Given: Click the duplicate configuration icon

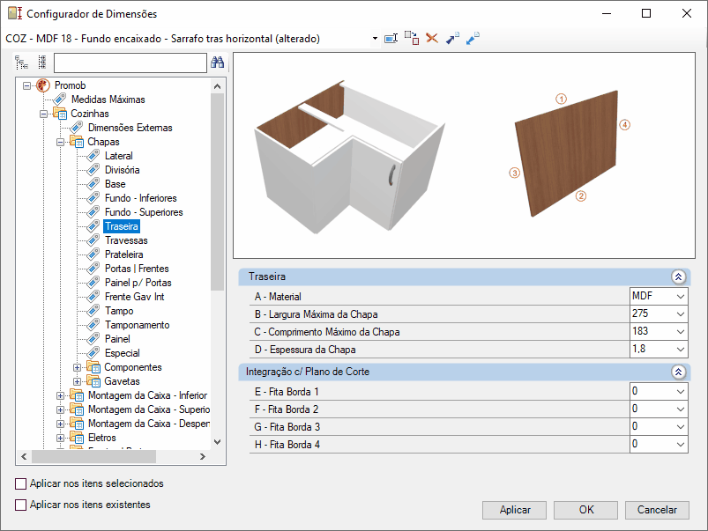Looking at the screenshot, I should [x=412, y=39].
